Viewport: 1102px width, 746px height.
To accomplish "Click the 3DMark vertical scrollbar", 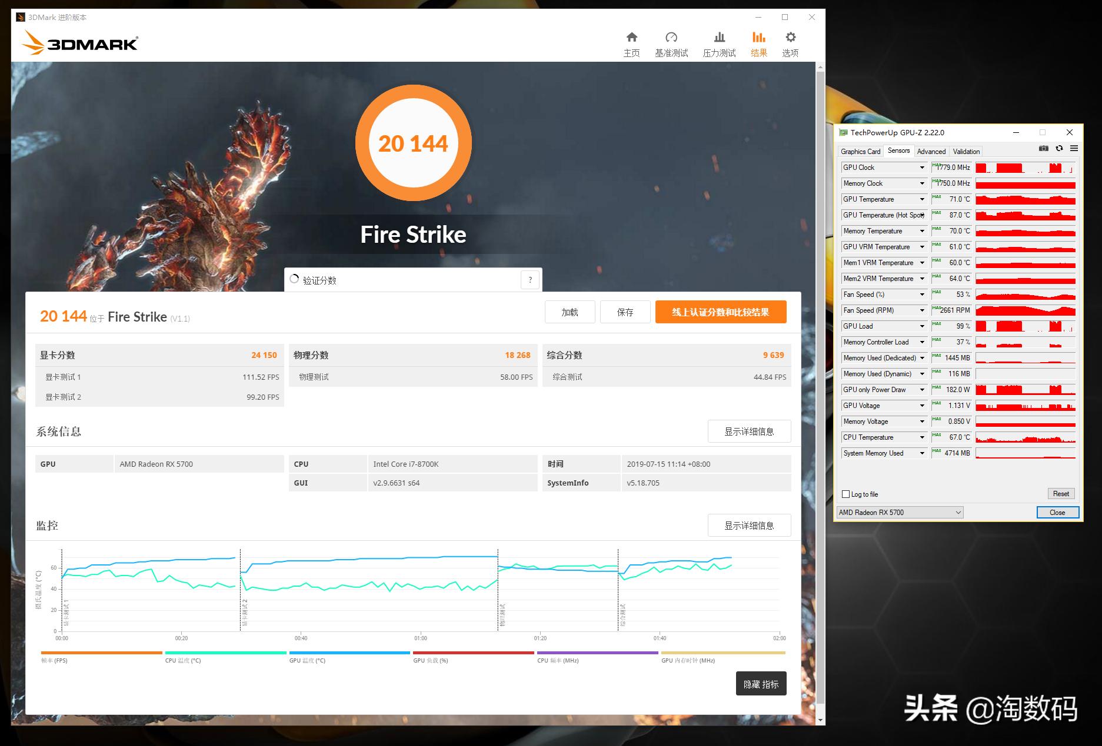I will tap(820, 388).
